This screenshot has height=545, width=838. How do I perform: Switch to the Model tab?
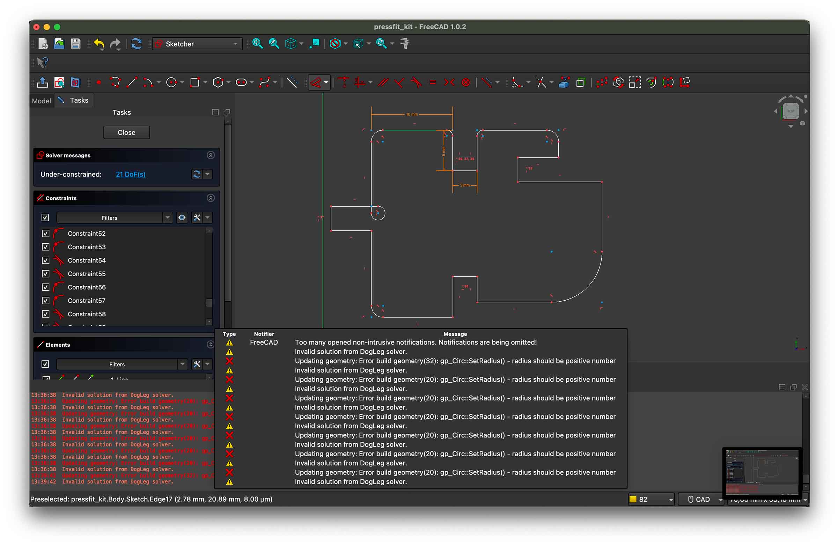pyautogui.click(x=41, y=101)
